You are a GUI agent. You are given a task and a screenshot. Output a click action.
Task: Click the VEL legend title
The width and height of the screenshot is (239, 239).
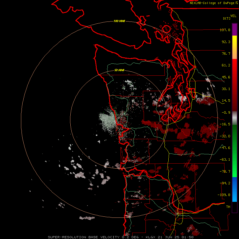[233, 16]
